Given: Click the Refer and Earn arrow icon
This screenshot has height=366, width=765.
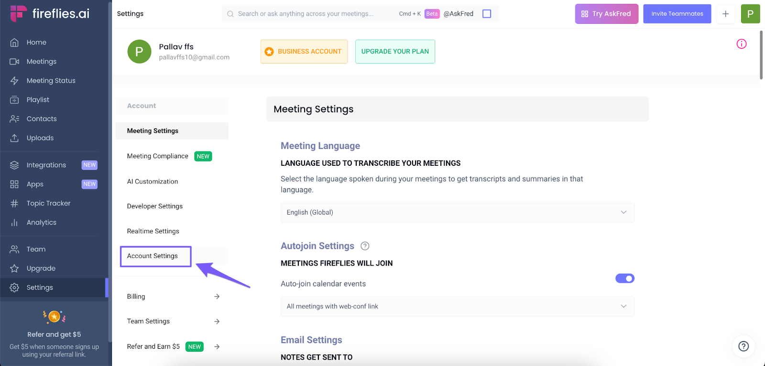Looking at the screenshot, I should point(217,347).
